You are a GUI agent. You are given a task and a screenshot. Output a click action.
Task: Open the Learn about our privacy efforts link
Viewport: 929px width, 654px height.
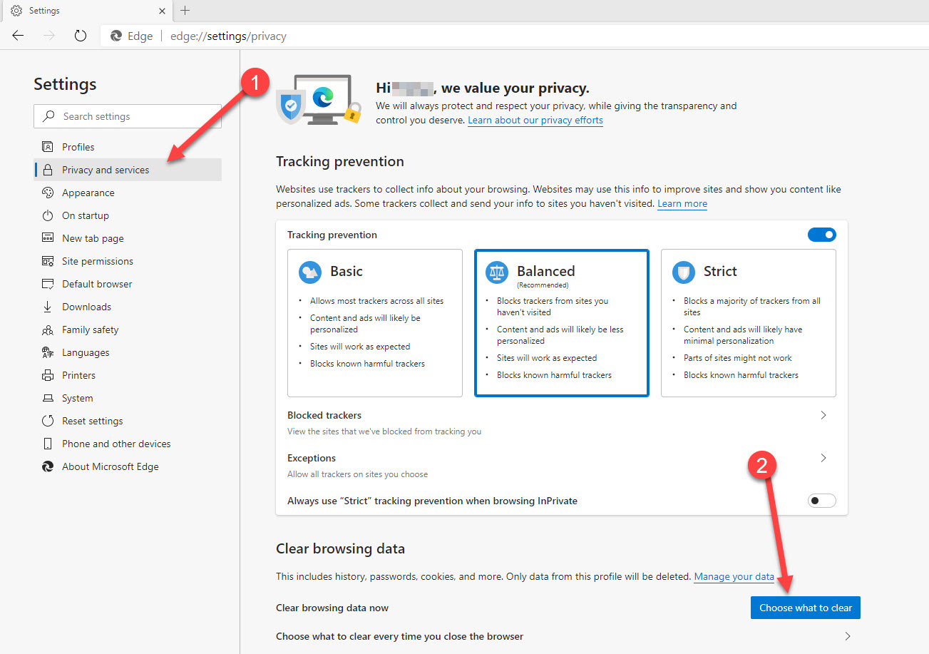(x=535, y=121)
